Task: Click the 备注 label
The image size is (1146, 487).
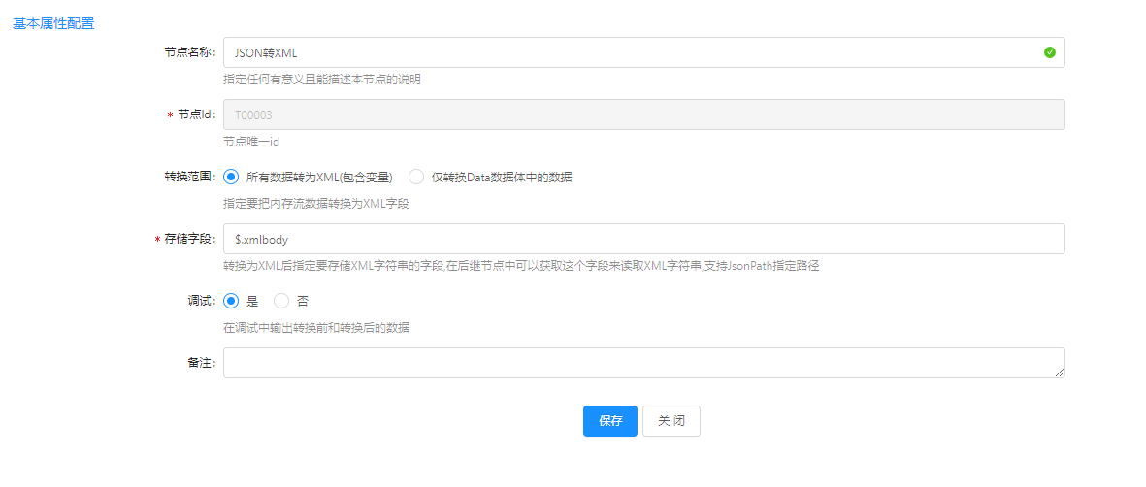Action: click(201, 363)
